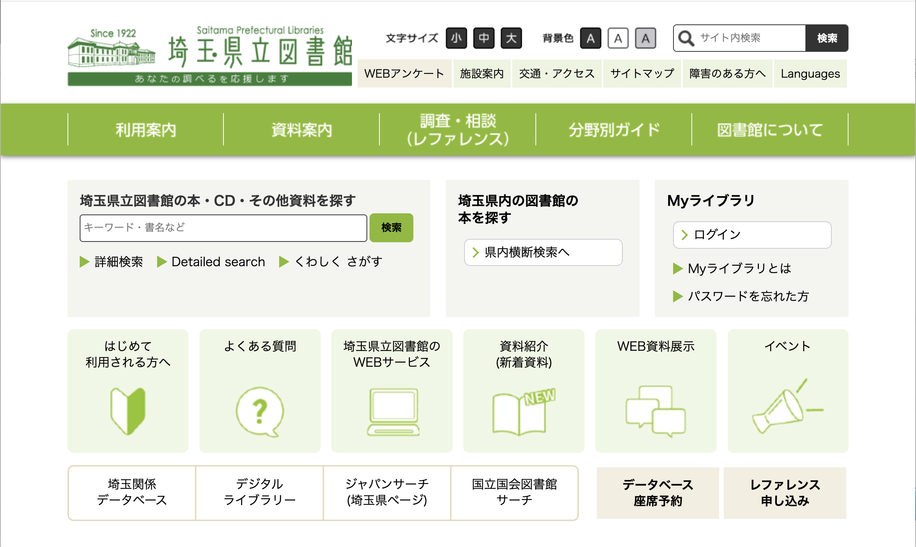916x547 pixels.
Task: Set text size to medium (中)
Action: click(x=484, y=38)
